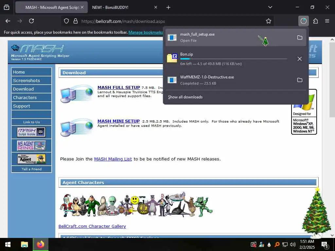Close the MASH tab

[82, 7]
